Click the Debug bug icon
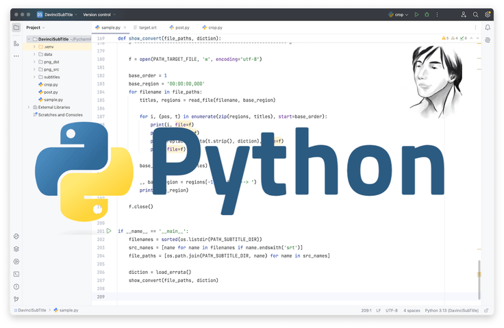The image size is (504, 328). coord(426,14)
